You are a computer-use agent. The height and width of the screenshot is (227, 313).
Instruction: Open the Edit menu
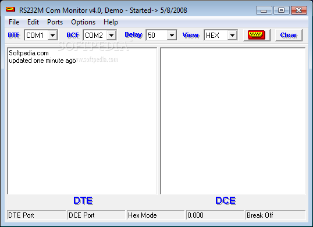33,22
